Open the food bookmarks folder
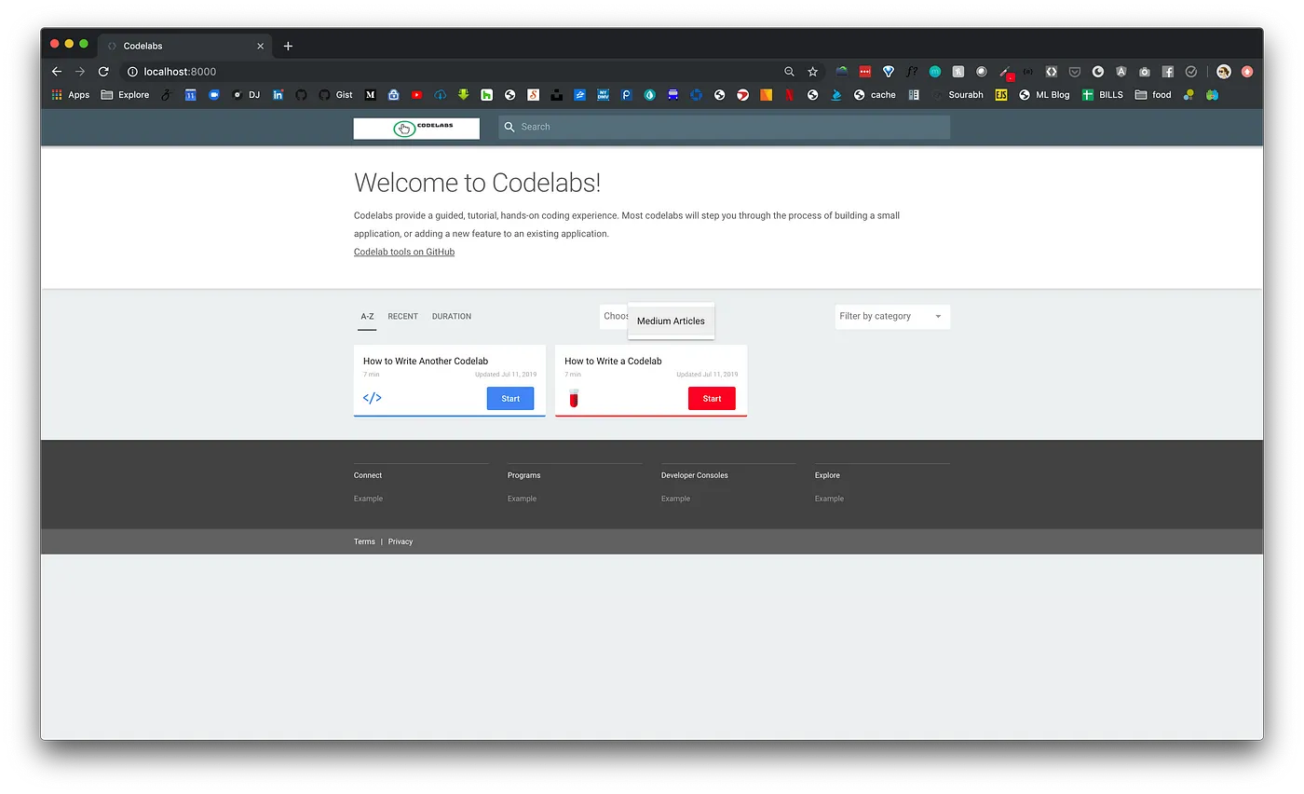Viewport: 1304px width, 794px height. [x=1153, y=95]
